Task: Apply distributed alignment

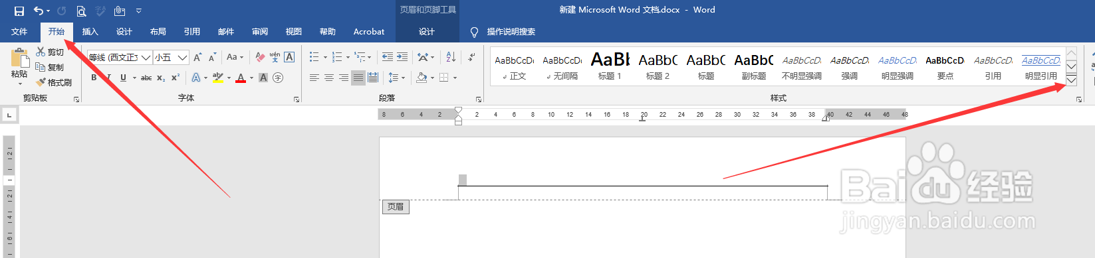Action: click(x=373, y=78)
